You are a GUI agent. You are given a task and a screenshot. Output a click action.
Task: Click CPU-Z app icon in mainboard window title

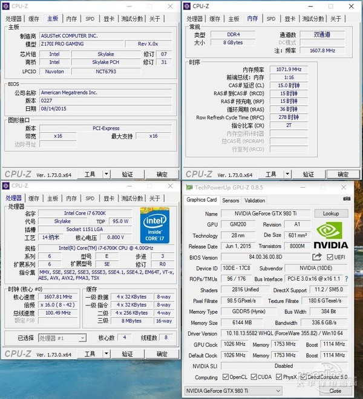(5, 6)
